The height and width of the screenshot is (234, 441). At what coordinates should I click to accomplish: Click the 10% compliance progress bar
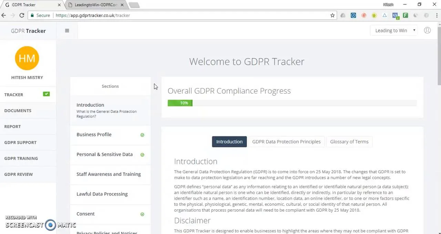click(x=180, y=103)
